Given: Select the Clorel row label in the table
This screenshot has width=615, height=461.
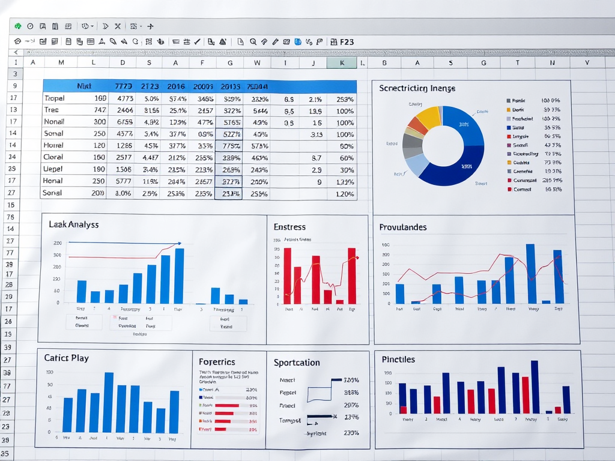Looking at the screenshot, I should pyautogui.click(x=53, y=157).
